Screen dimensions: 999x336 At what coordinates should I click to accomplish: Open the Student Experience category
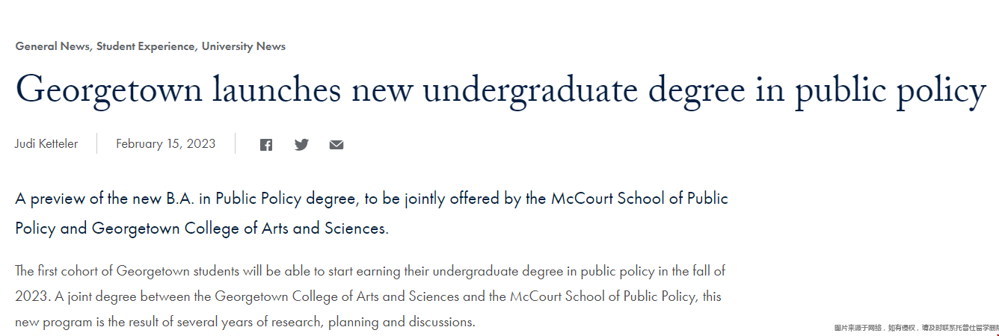click(145, 46)
